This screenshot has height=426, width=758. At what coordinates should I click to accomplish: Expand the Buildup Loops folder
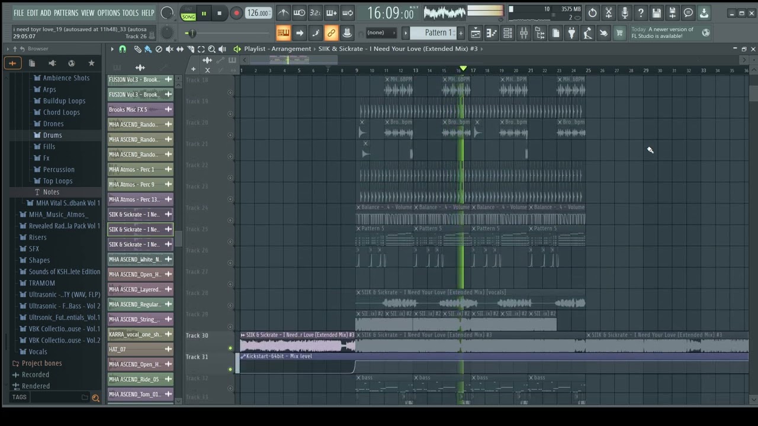[x=64, y=101]
